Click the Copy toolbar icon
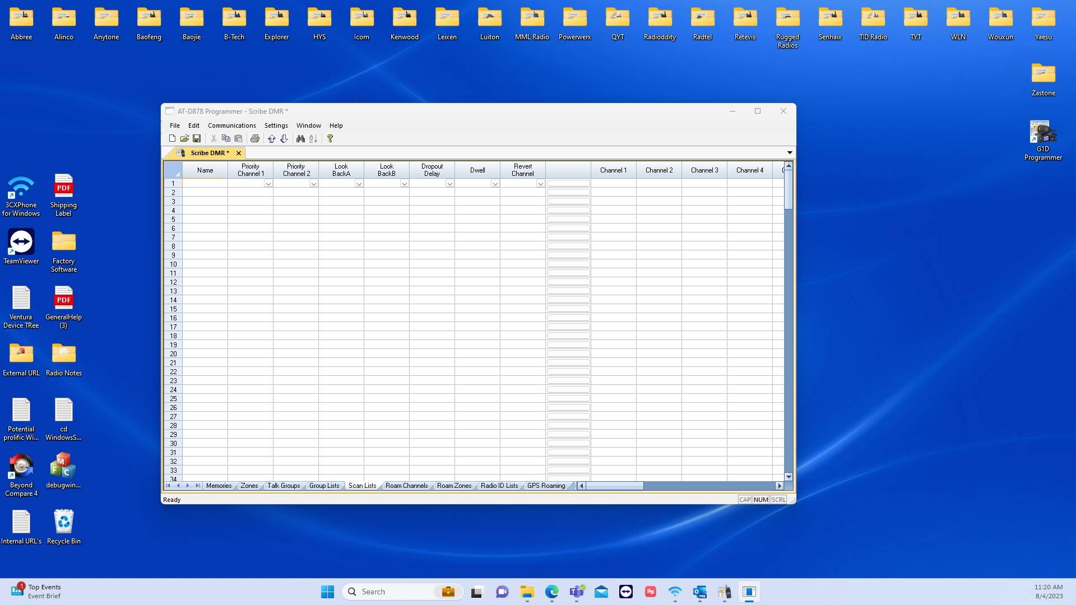This screenshot has height=605, width=1076. click(226, 138)
